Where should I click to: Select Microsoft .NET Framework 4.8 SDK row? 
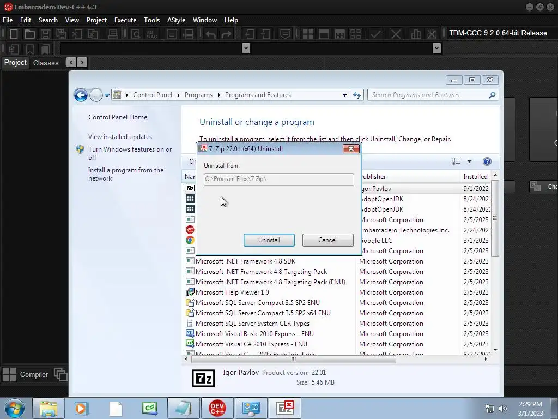337,261
